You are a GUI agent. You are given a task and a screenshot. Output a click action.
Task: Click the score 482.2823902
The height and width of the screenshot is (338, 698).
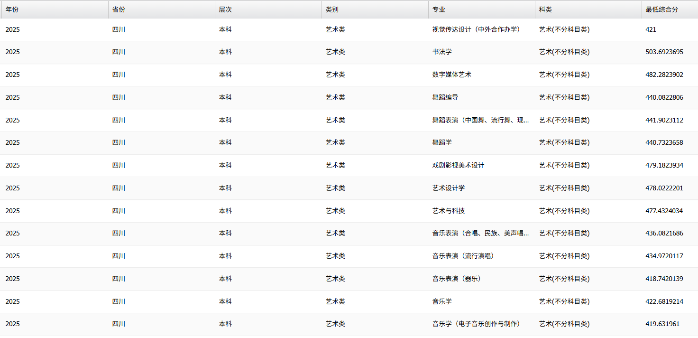tap(664, 75)
